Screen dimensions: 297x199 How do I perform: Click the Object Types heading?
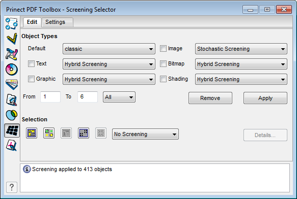pyautogui.click(x=39, y=36)
